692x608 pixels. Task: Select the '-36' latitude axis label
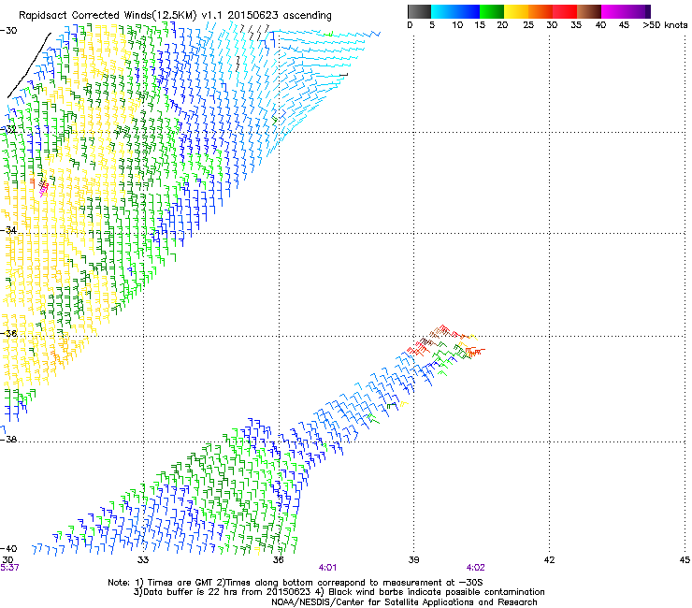pos(8,333)
